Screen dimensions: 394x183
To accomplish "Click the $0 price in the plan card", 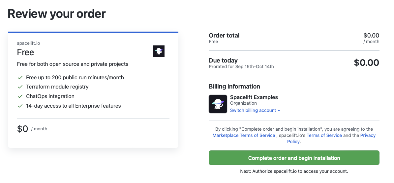I will pos(22,129).
